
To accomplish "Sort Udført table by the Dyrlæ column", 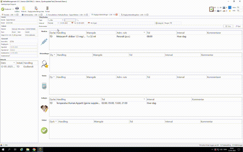I will pyautogui.click(x=54, y=121).
